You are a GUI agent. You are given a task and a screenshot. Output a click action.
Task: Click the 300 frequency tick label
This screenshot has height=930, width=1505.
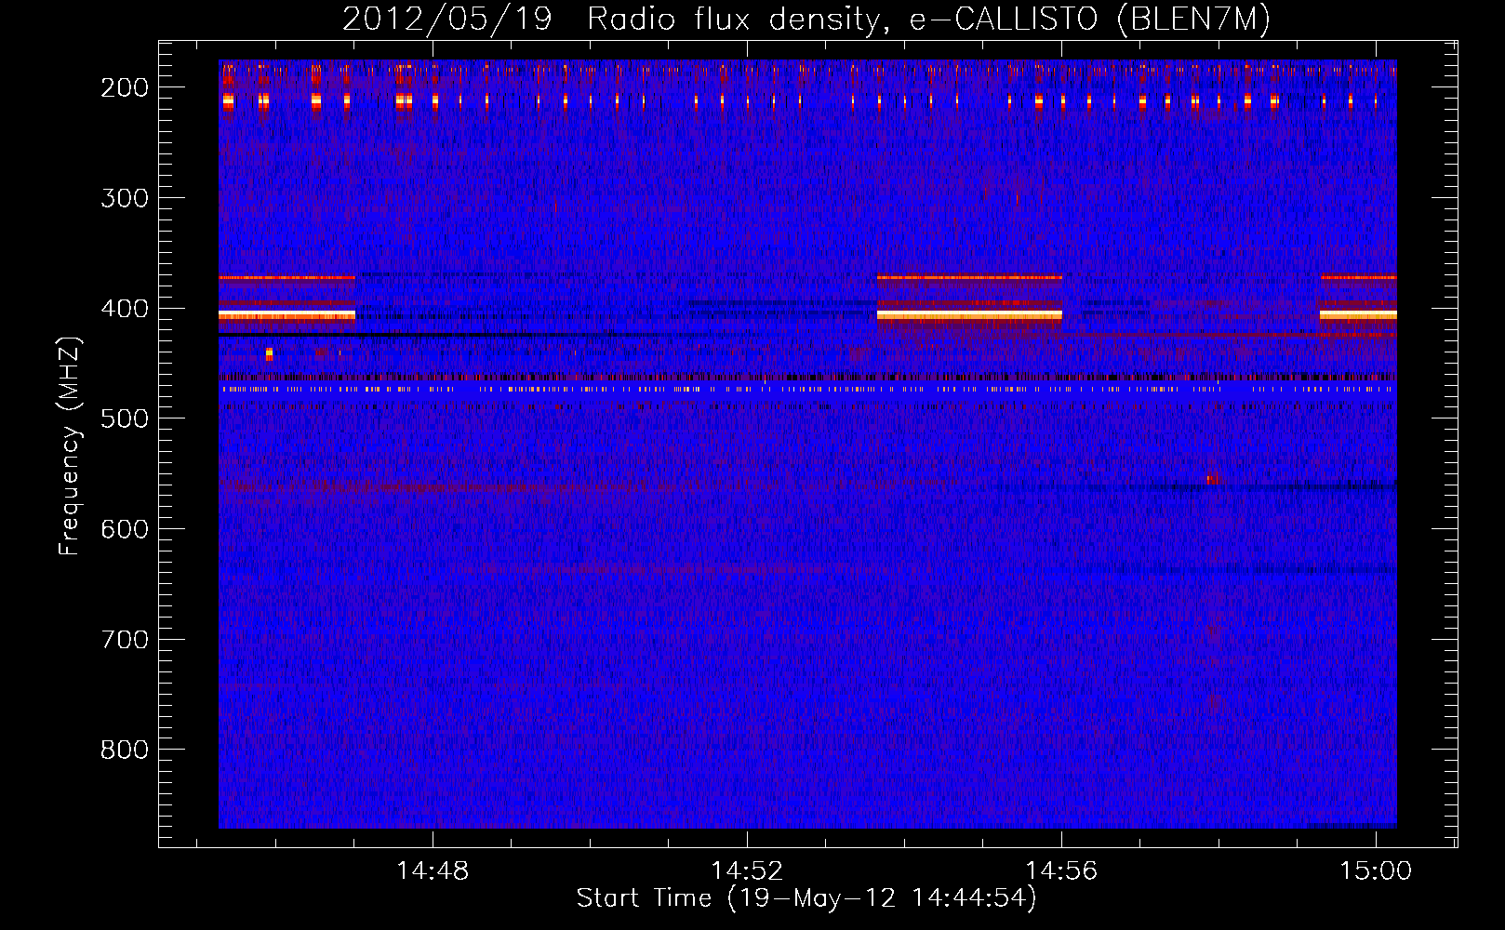[x=125, y=197]
